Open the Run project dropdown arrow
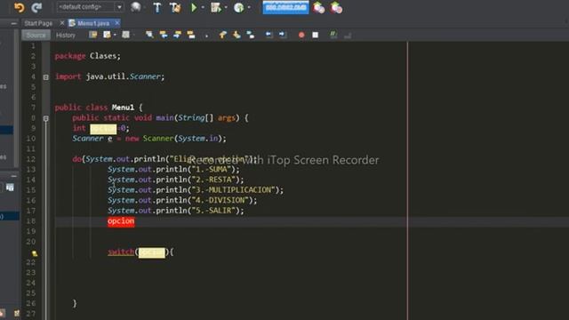The height and width of the screenshot is (320, 569). tap(203, 7)
